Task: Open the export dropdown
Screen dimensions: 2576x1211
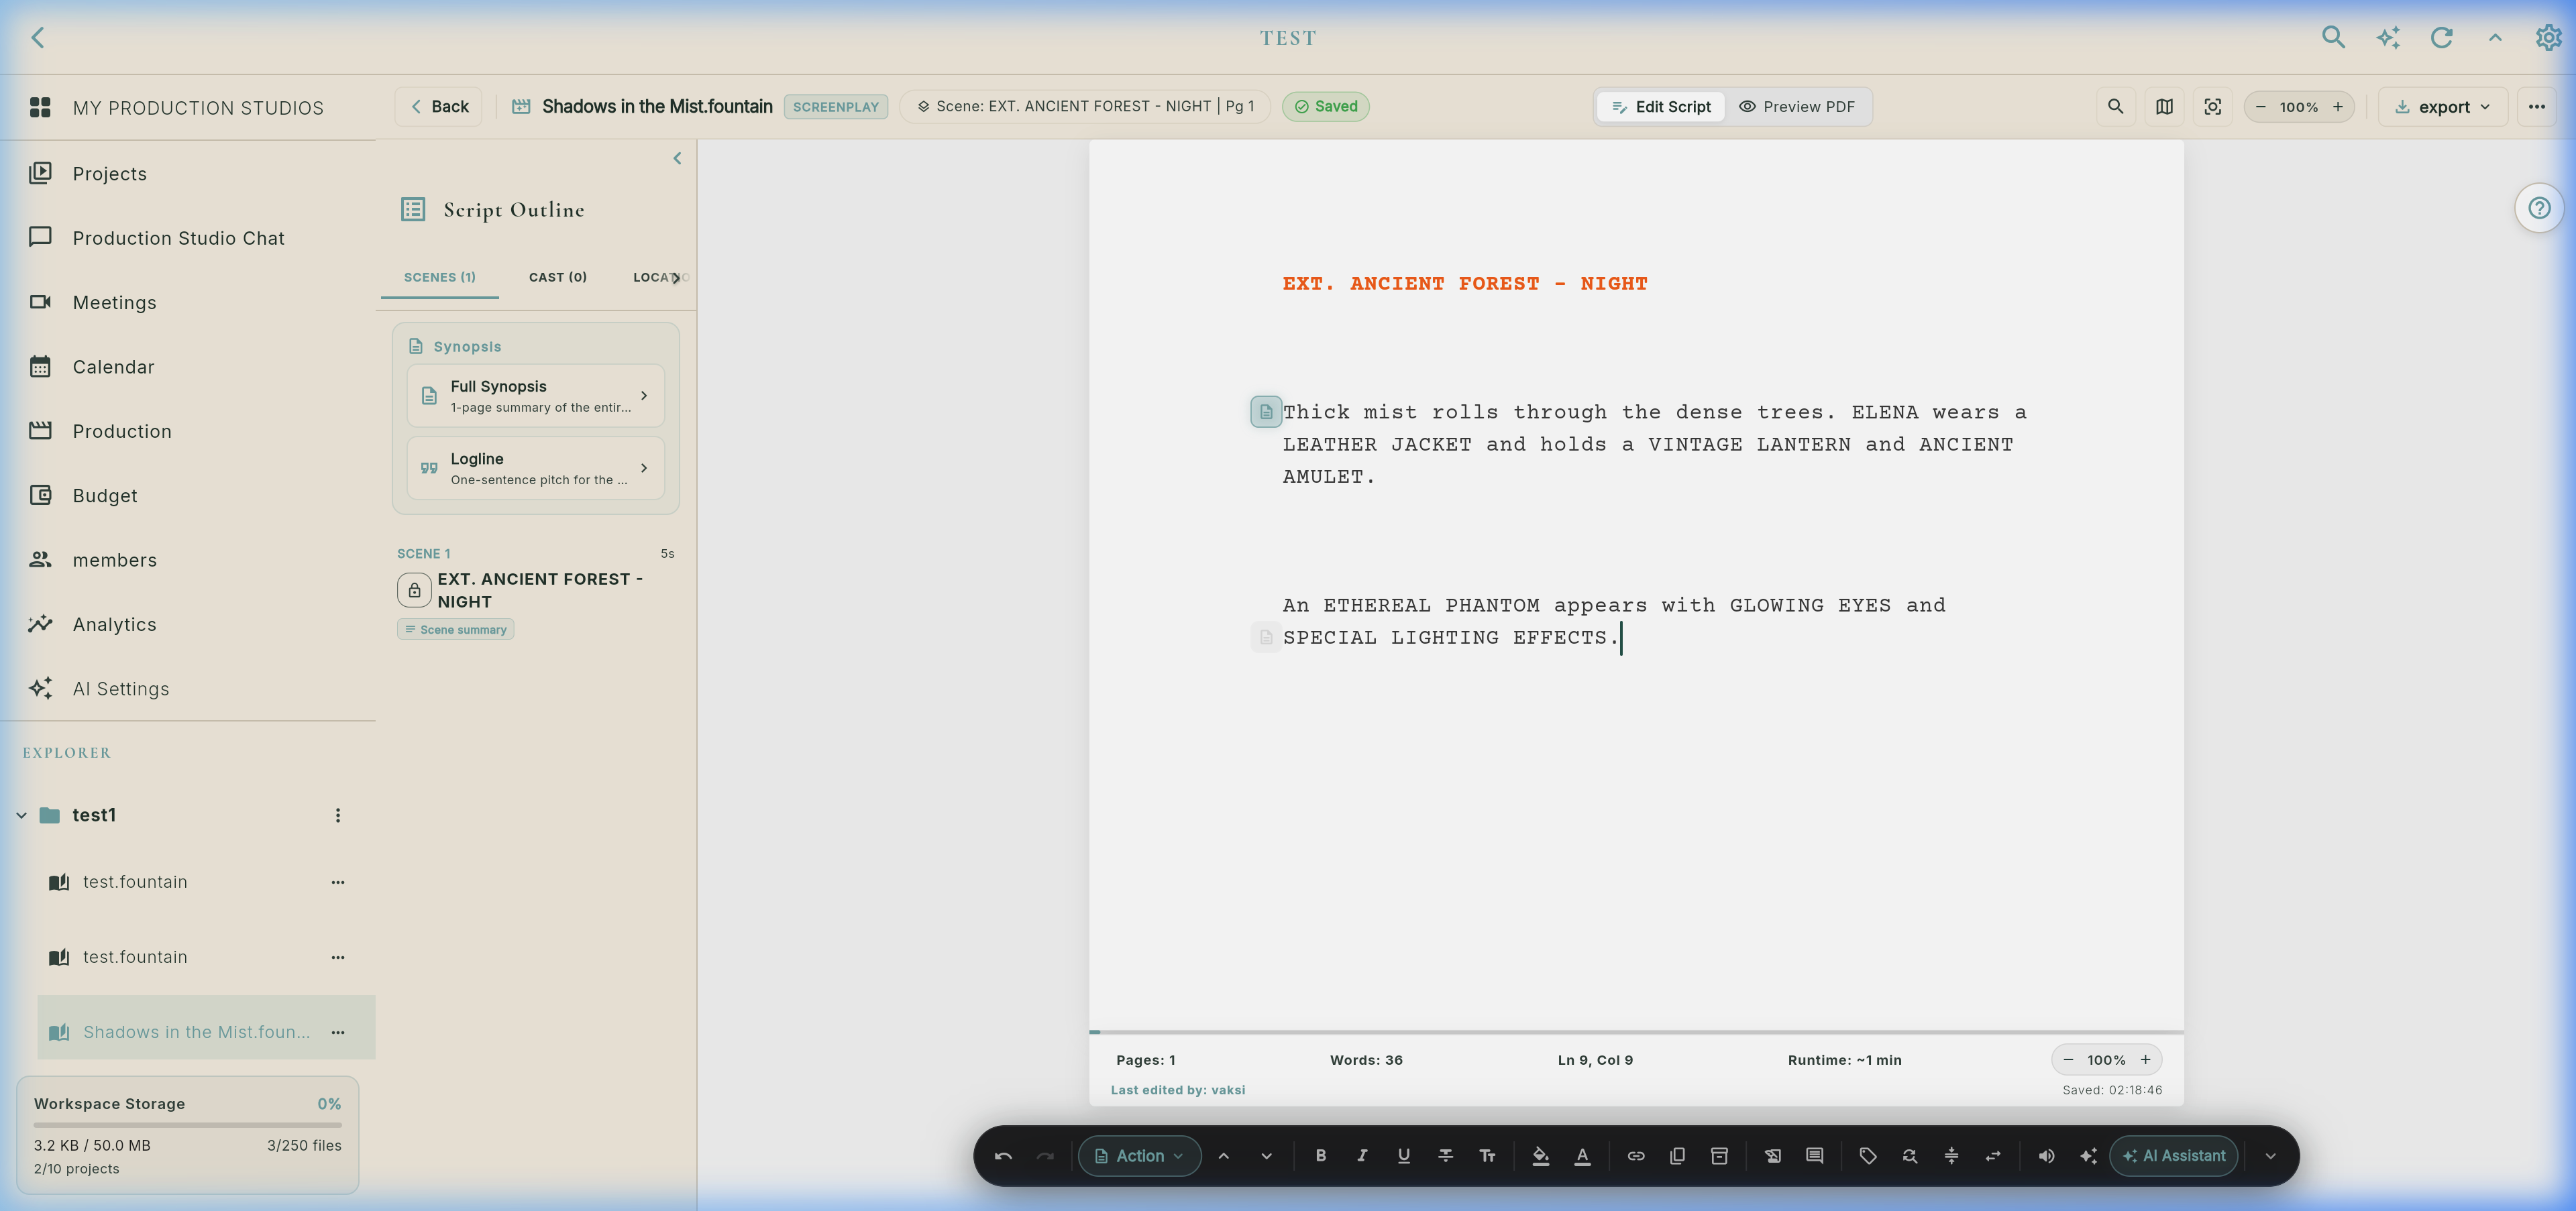Action: (2443, 107)
